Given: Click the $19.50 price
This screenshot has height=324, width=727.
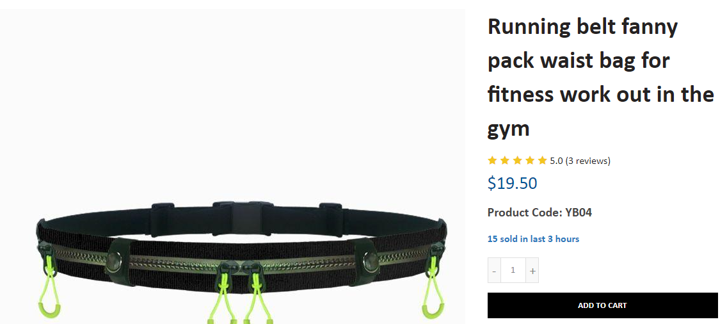Looking at the screenshot, I should point(513,183).
